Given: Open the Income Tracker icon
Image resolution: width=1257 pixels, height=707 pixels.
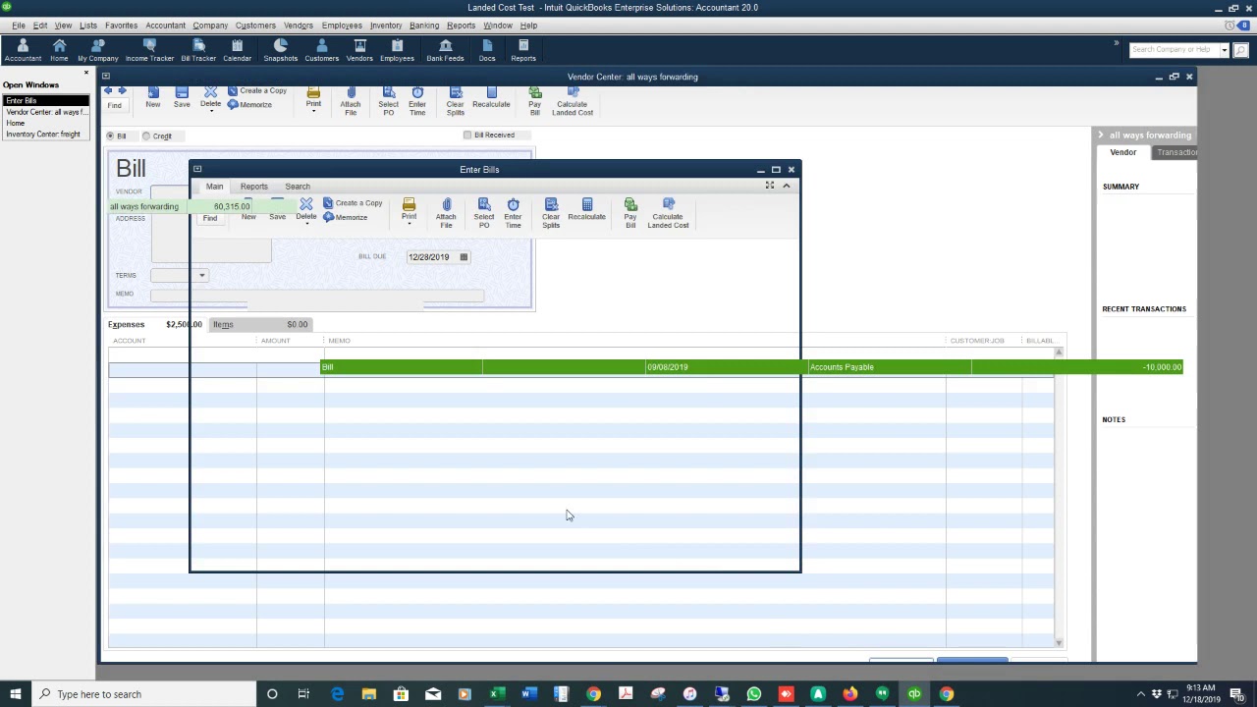Looking at the screenshot, I should (149, 50).
